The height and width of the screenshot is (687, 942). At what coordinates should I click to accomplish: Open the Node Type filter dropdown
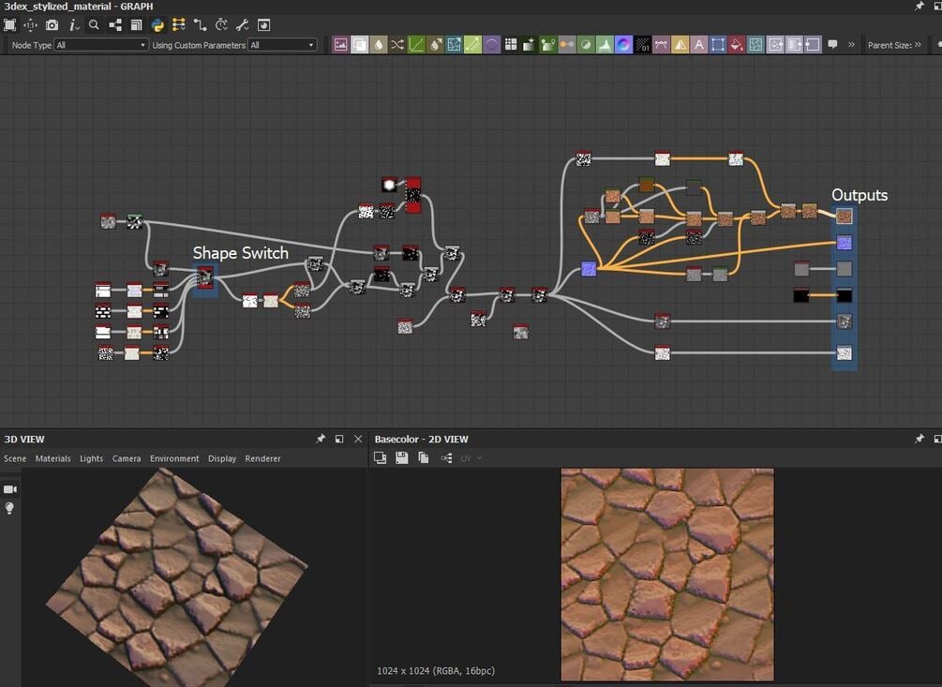pos(101,45)
